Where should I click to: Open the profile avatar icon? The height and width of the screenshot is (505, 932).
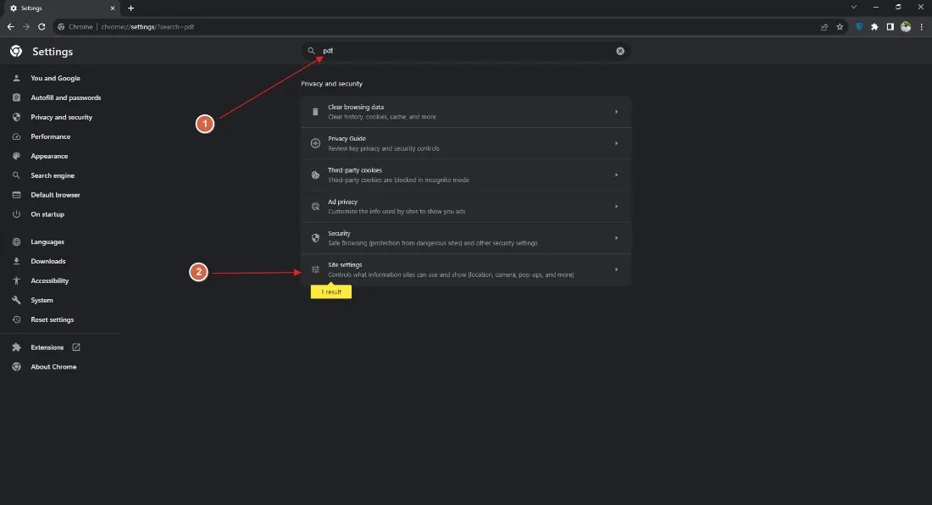906,26
